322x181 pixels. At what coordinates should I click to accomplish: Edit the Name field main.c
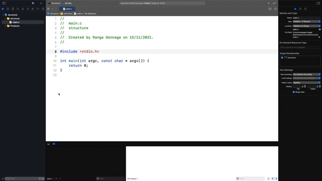click(306, 18)
